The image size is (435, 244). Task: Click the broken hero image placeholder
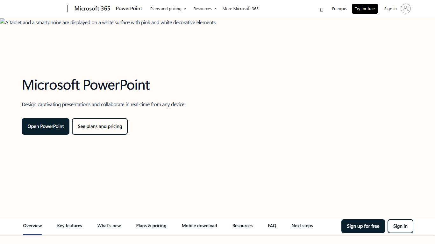(108, 22)
